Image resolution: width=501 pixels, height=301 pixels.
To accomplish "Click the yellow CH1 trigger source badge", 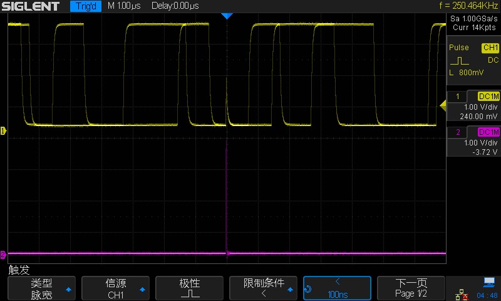I will [x=490, y=48].
